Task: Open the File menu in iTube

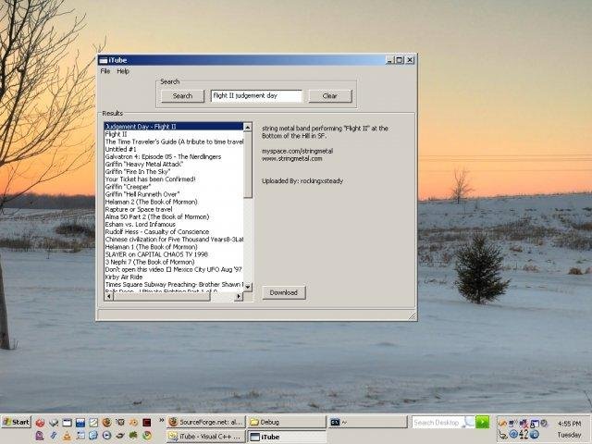Action: pyautogui.click(x=105, y=71)
